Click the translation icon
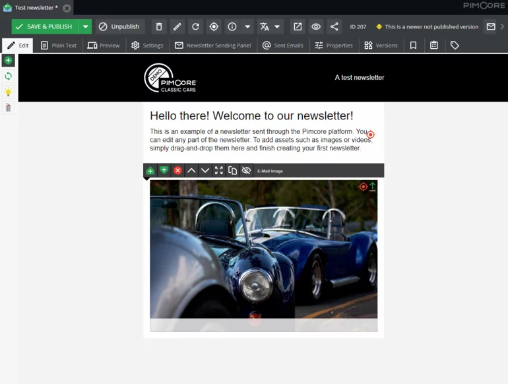This screenshot has width=508, height=384. (265, 26)
